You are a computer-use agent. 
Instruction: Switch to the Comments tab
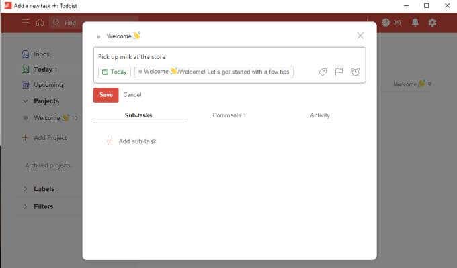click(229, 115)
